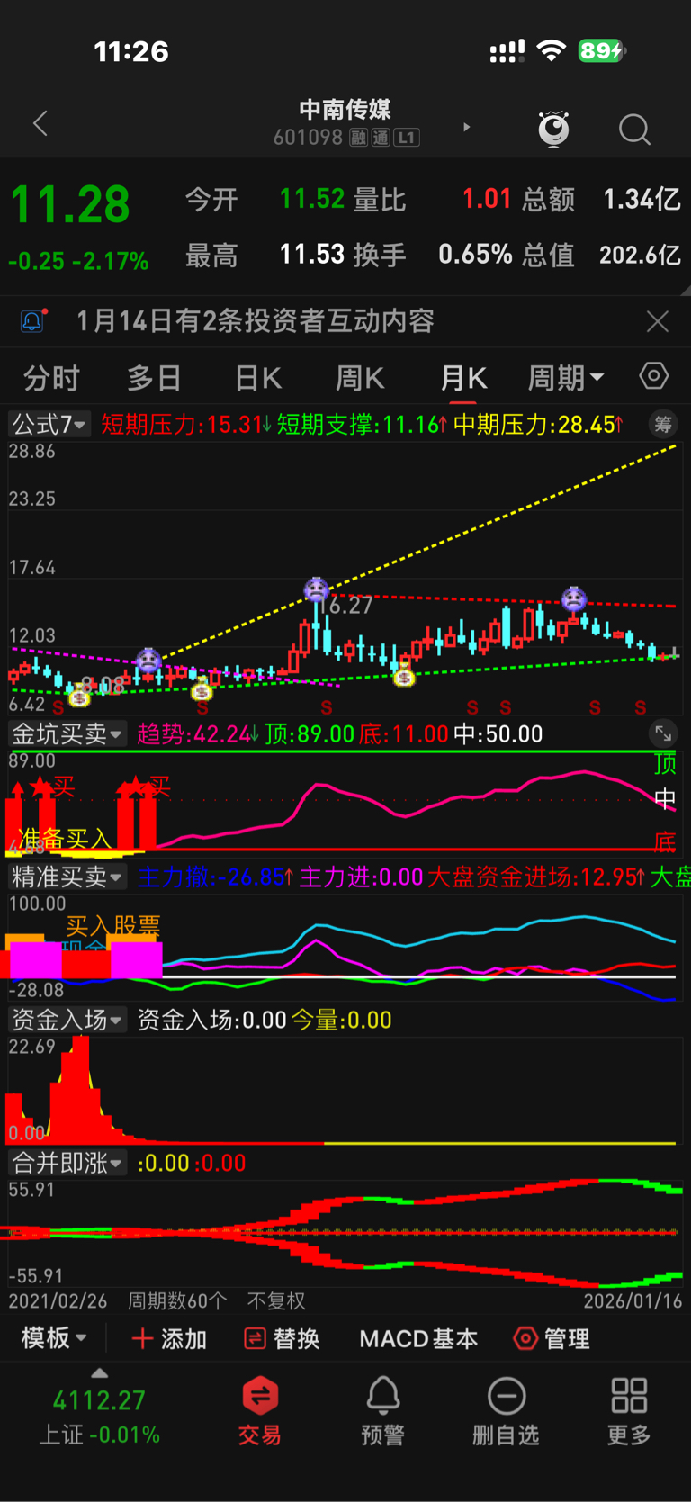Switch to 周K weekly chart tab
This screenshot has height=1502, width=691.
[360, 378]
